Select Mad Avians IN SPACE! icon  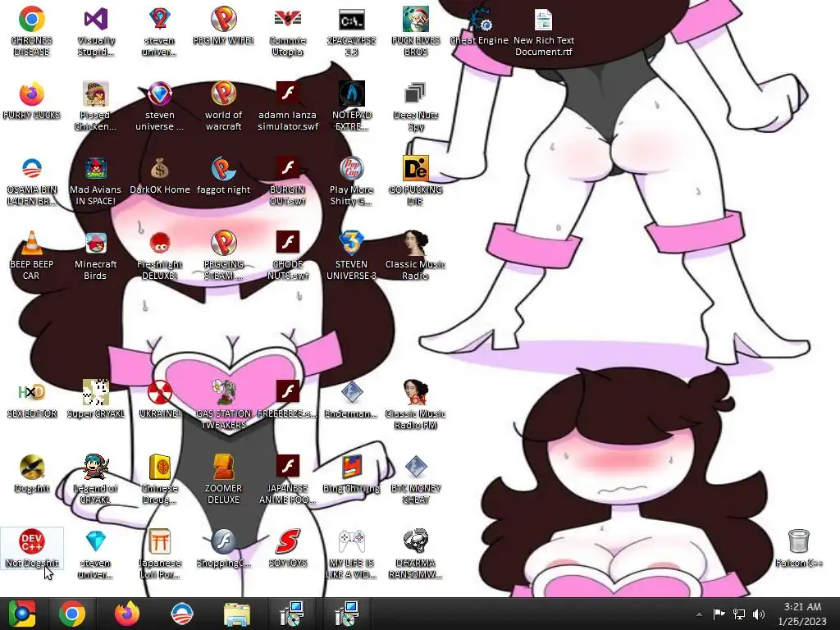(95, 181)
